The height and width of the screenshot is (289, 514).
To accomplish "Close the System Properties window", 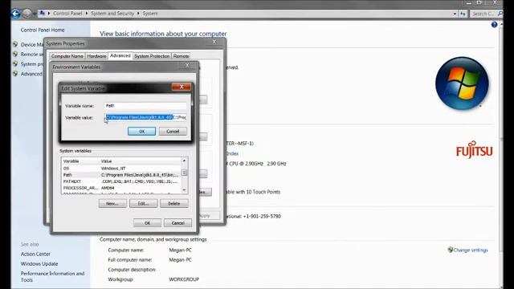I will 214,42.
